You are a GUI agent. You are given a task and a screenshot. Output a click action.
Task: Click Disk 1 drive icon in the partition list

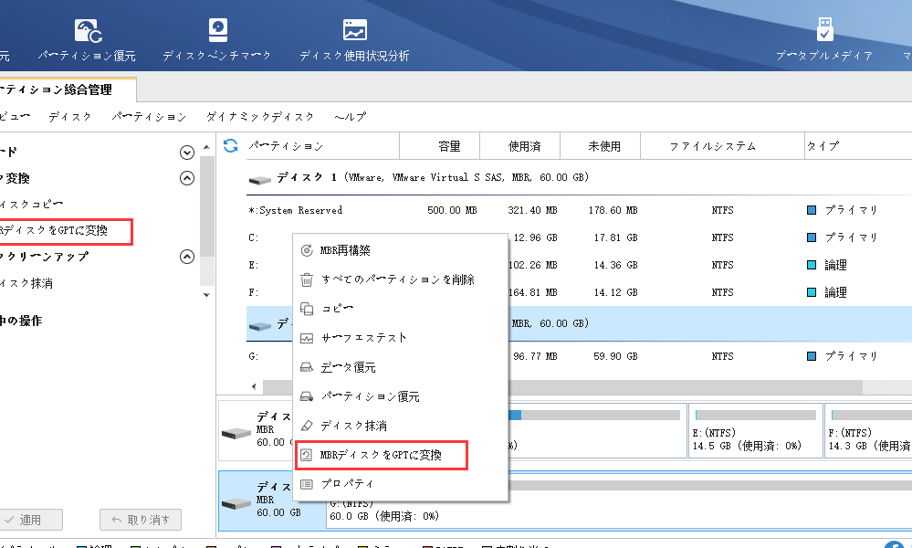pyautogui.click(x=259, y=180)
